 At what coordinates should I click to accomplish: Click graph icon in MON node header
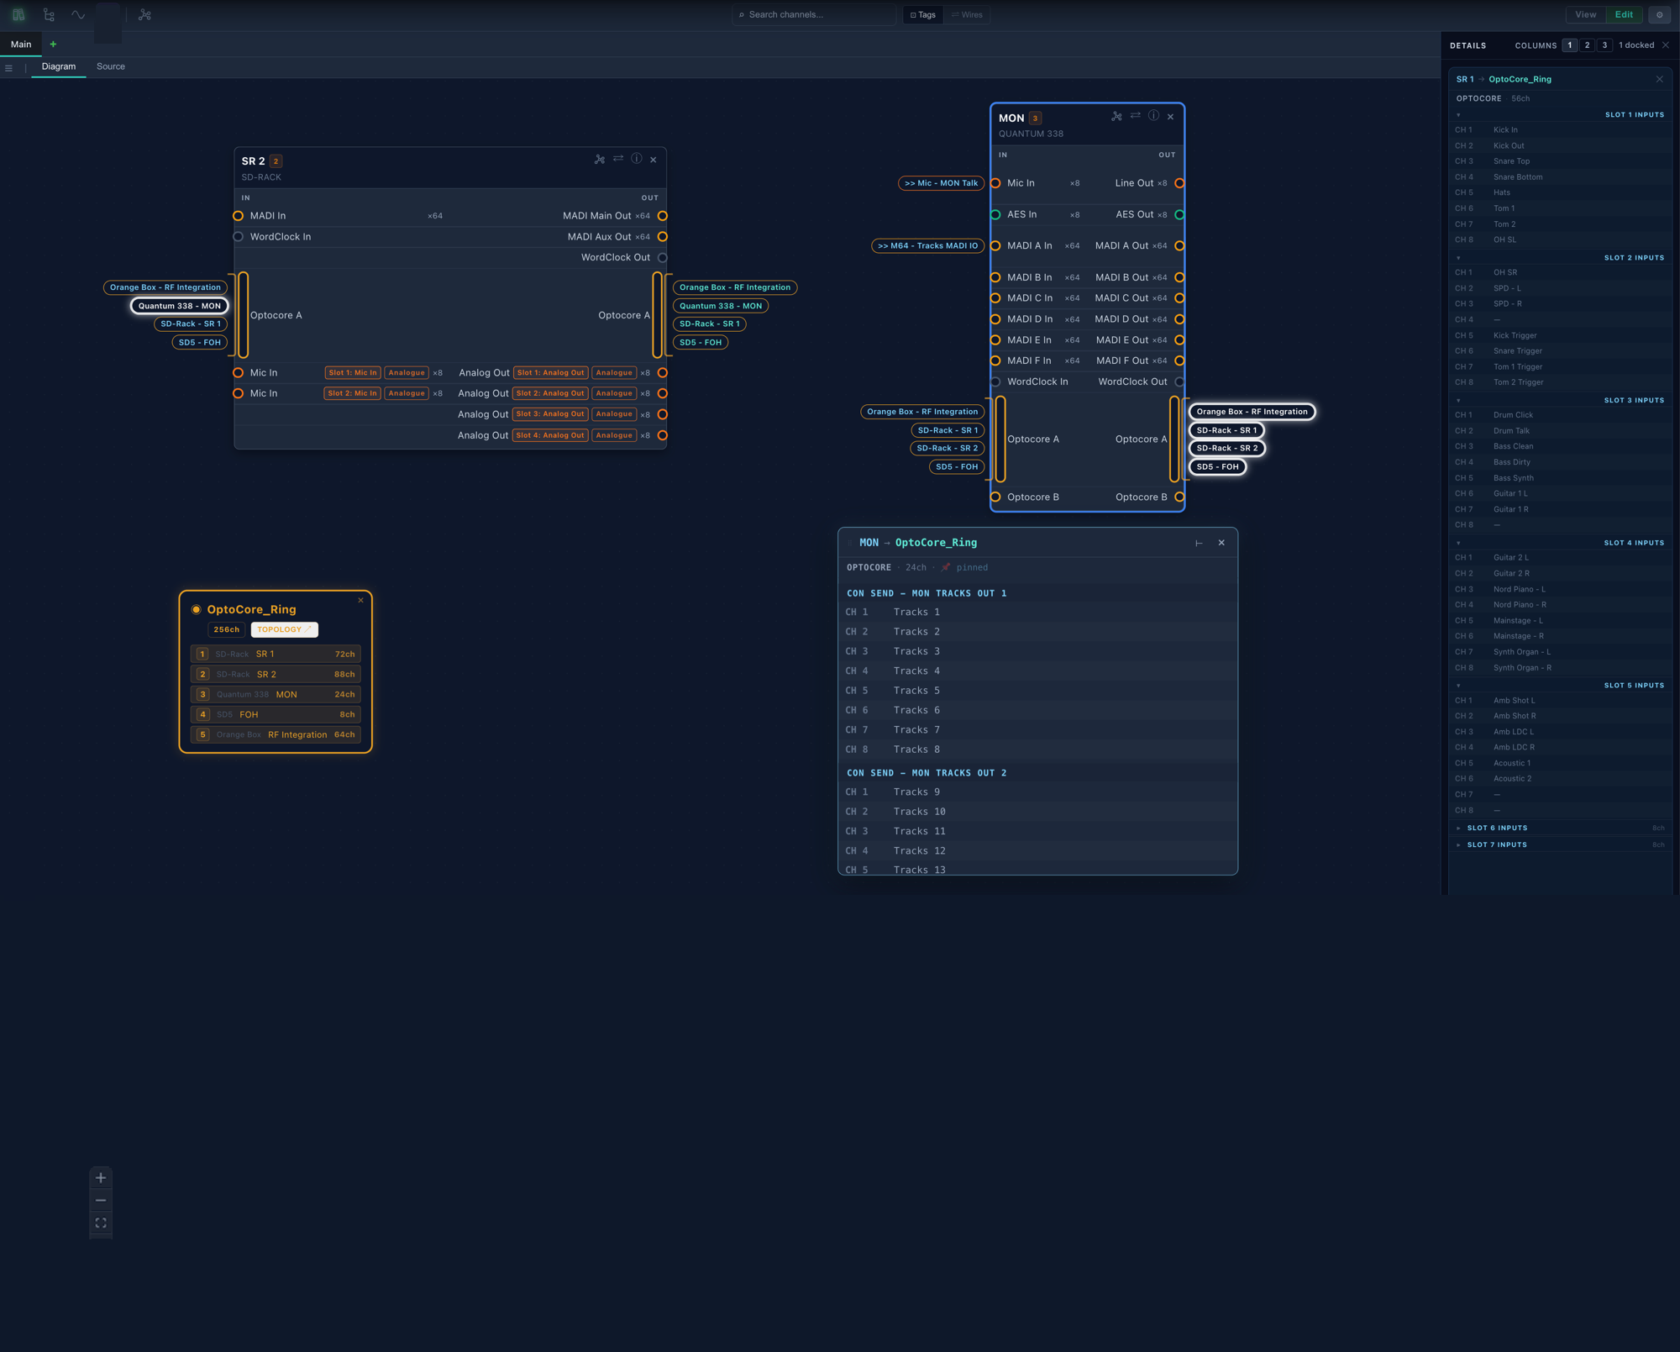1116,117
